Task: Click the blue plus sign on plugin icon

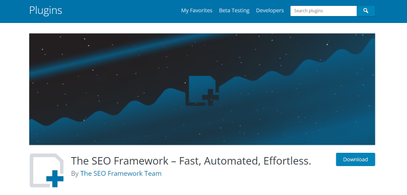Action: [55, 178]
